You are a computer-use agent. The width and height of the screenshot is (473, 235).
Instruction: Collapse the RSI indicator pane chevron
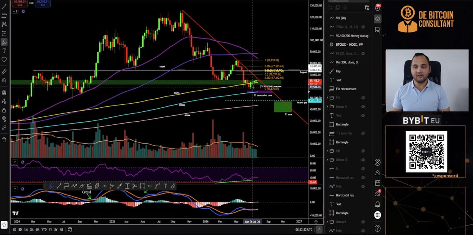click(x=15, y=162)
